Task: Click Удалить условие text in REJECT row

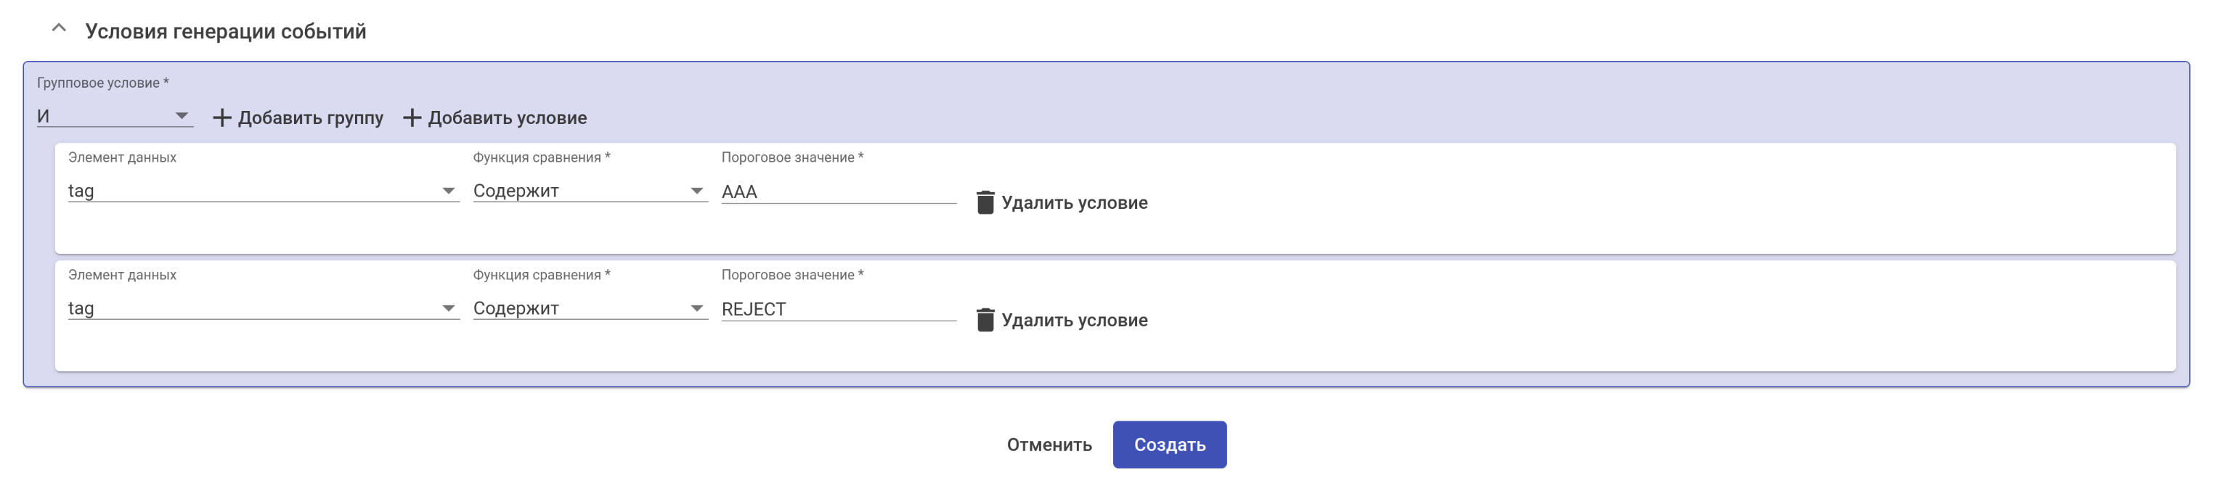Action: (x=1075, y=320)
